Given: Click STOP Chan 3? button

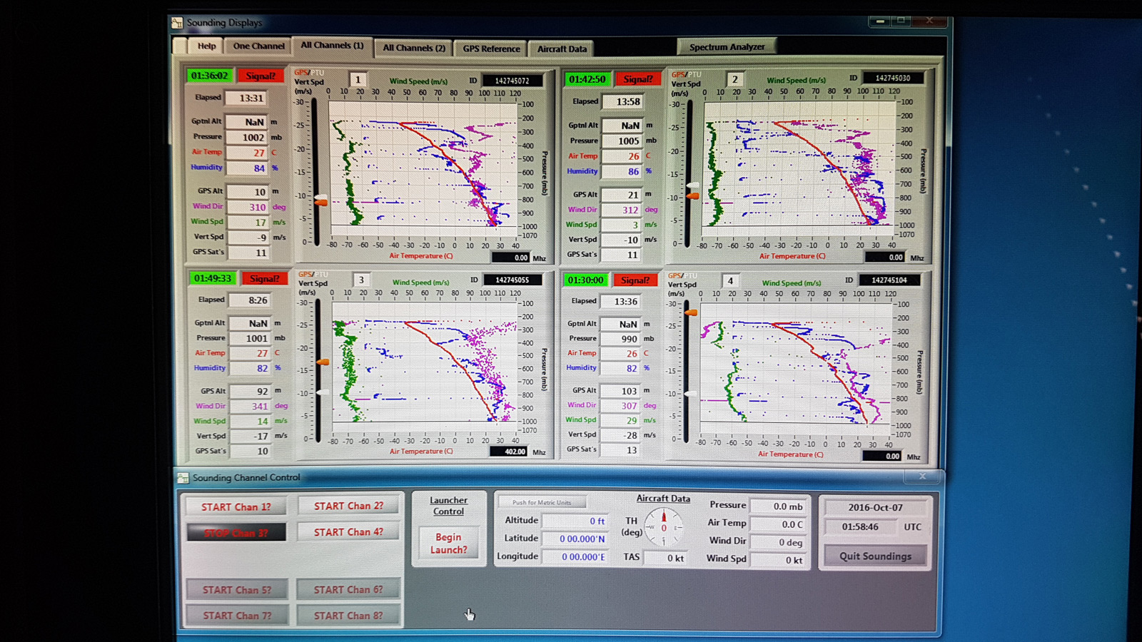Looking at the screenshot, I should click(236, 532).
